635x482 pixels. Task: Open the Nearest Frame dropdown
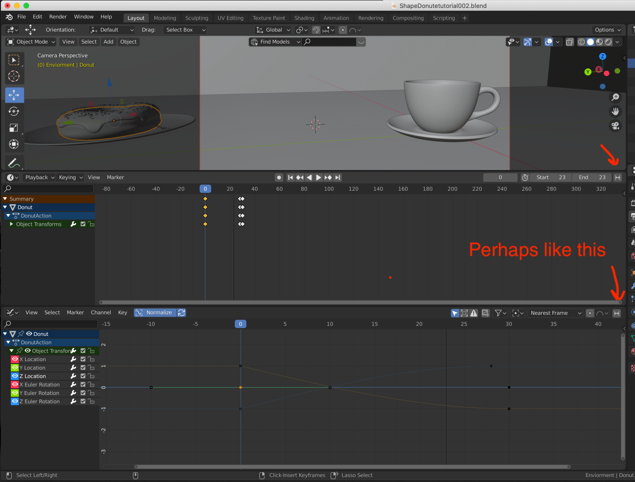(x=555, y=313)
